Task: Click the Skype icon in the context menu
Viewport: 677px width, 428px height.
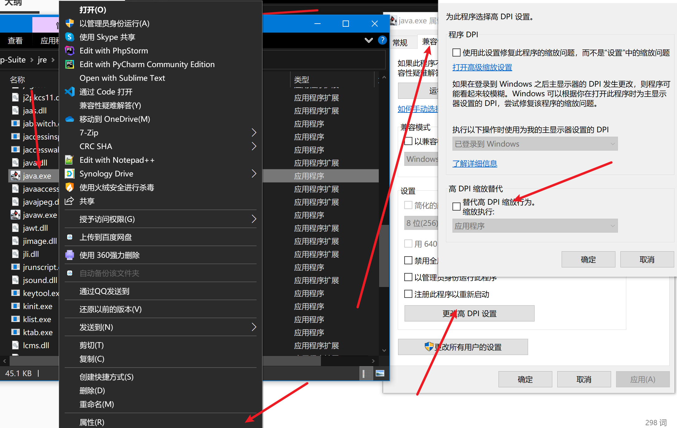Action: (x=70, y=37)
